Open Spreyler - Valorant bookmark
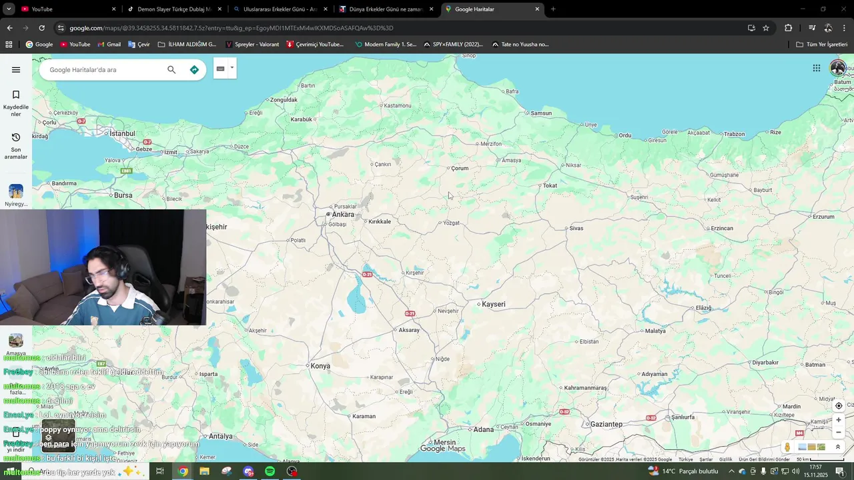The width and height of the screenshot is (854, 480). point(252,45)
